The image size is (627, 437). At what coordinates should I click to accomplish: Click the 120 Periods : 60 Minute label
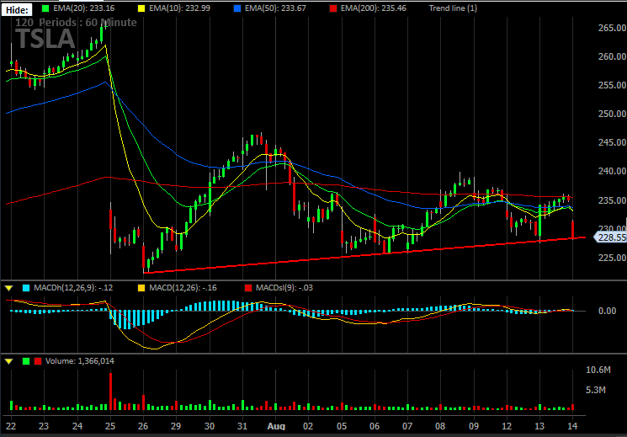[77, 23]
